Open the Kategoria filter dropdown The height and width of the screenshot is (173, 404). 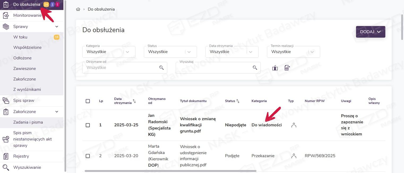click(x=109, y=52)
